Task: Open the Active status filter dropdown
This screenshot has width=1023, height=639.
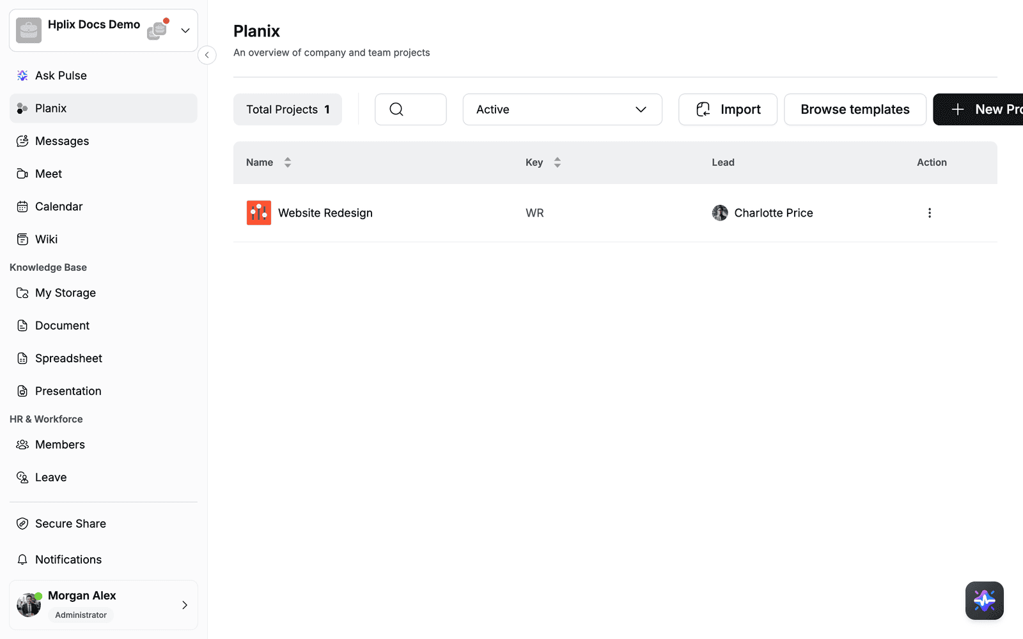Action: pos(563,109)
